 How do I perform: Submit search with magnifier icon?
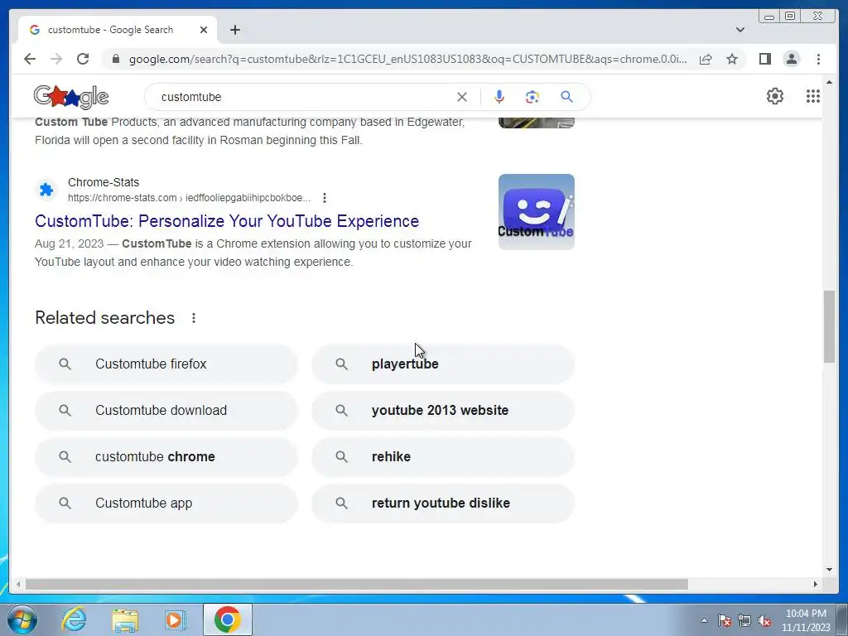(x=566, y=97)
